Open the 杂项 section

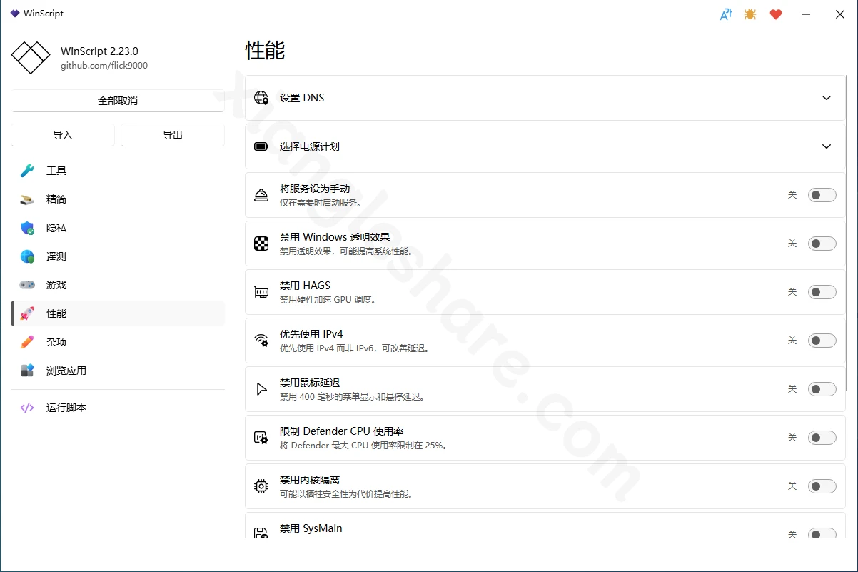click(x=118, y=342)
